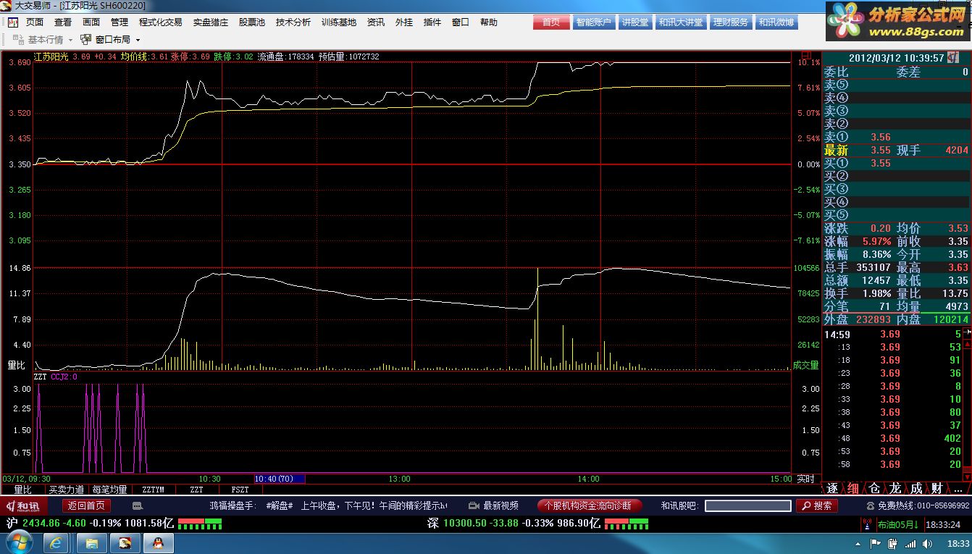Focus the 和讯股吧 search input
The height and width of the screenshot is (554, 972).
(747, 505)
